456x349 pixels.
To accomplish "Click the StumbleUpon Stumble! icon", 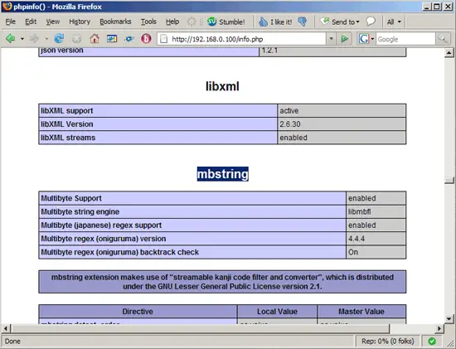I will coord(211,22).
